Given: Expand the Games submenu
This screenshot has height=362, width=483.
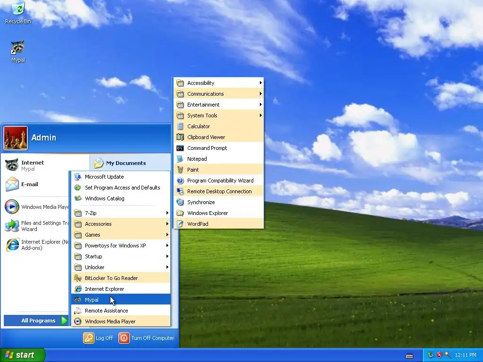Looking at the screenshot, I should [x=121, y=235].
